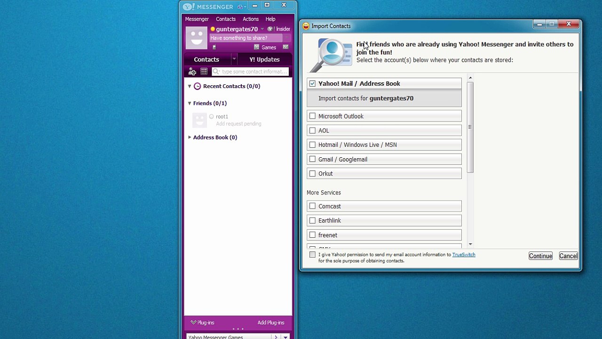Open the status dropdown next to guntergates70
Screen dimensions: 602x339
(262, 29)
